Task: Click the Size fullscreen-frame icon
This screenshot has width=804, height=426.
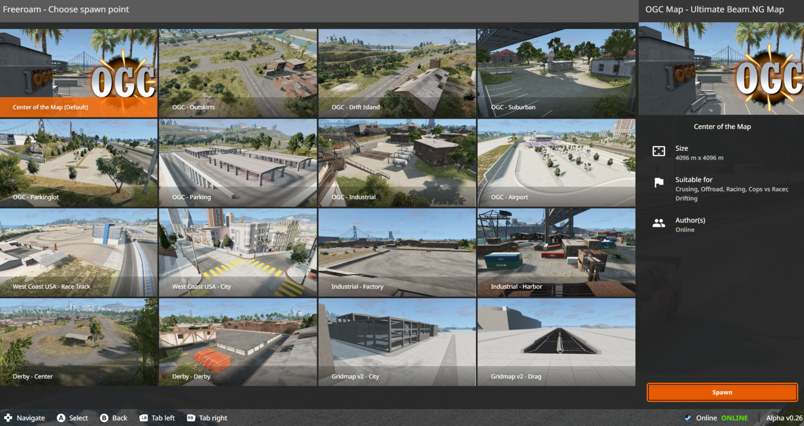Action: pyautogui.click(x=659, y=151)
